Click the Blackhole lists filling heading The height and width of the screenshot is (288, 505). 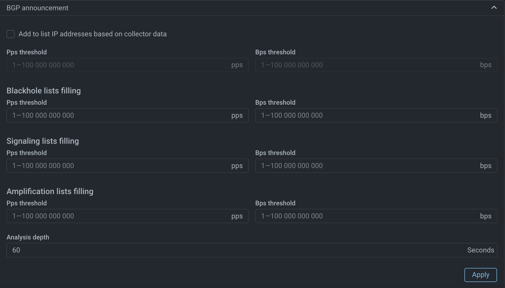click(x=44, y=91)
